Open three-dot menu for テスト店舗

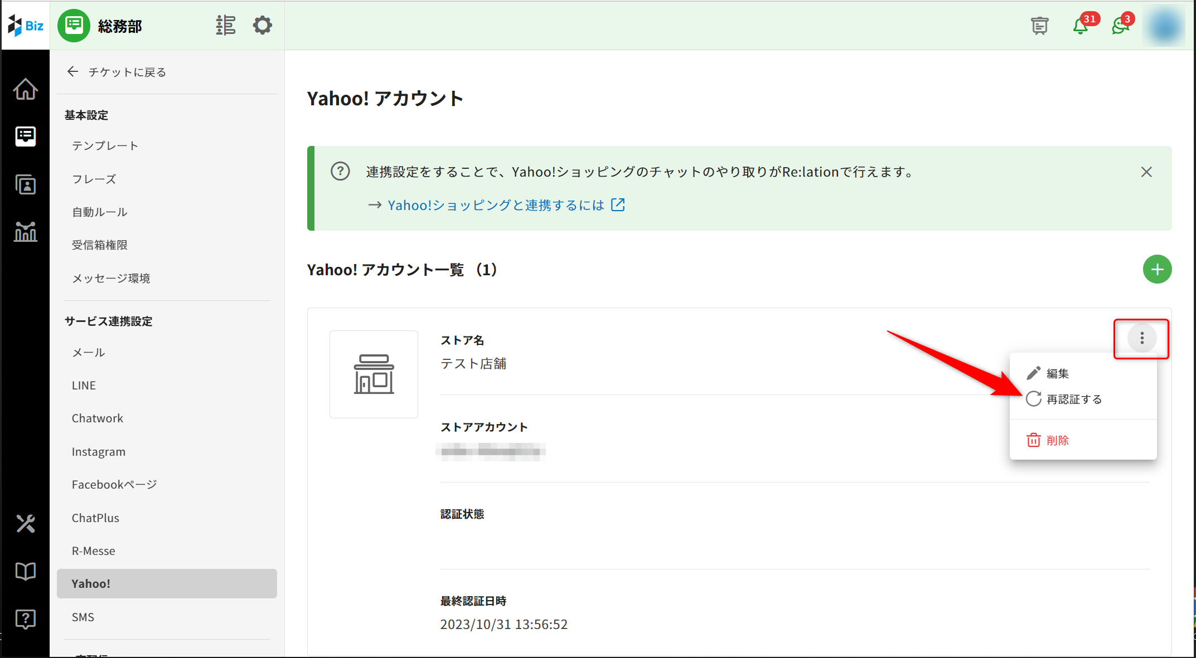click(x=1141, y=338)
